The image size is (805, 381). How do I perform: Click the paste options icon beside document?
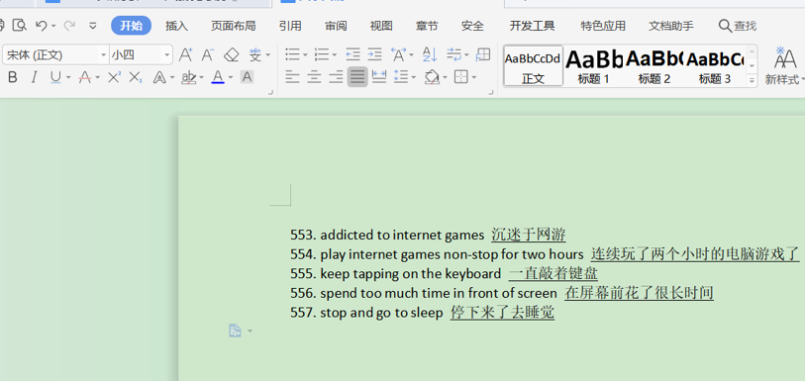tap(235, 331)
